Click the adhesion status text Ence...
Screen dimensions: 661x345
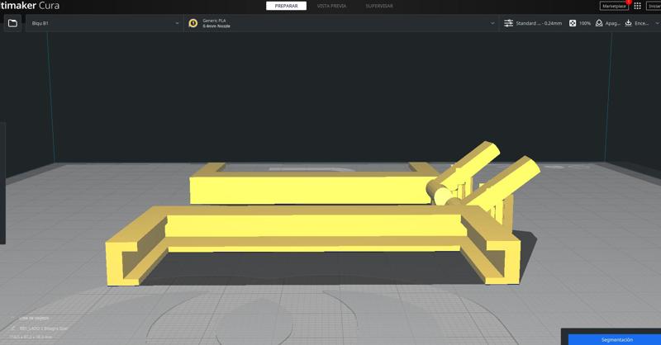642,24
